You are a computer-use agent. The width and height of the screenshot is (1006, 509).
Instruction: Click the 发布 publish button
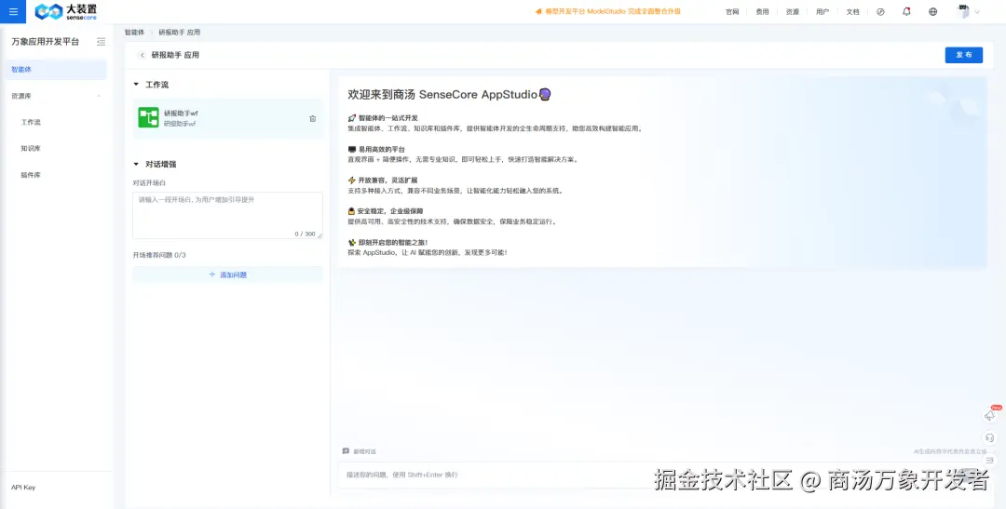[964, 55]
